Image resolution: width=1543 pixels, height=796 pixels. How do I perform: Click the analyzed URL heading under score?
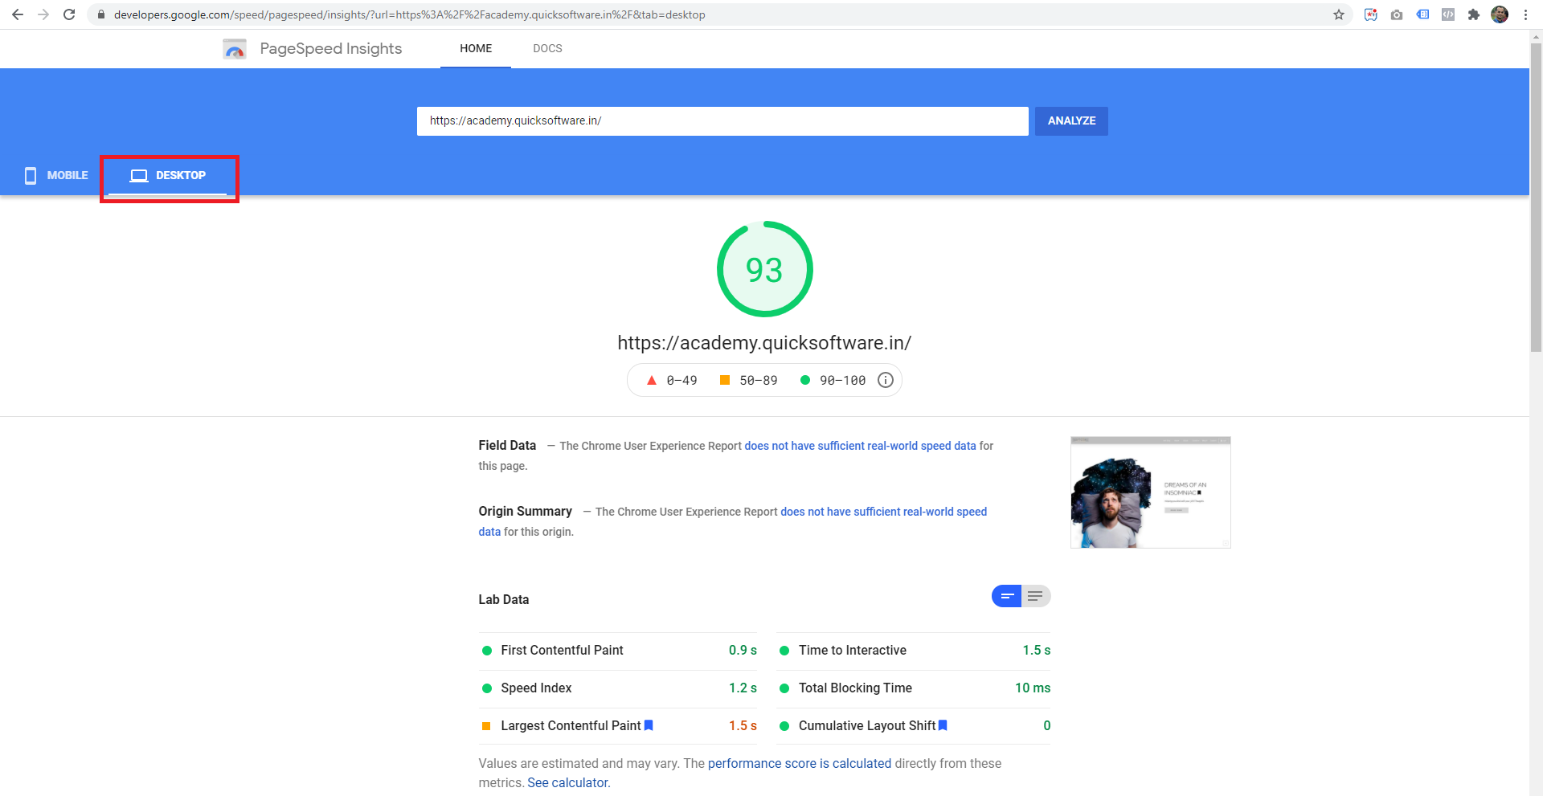coord(764,343)
